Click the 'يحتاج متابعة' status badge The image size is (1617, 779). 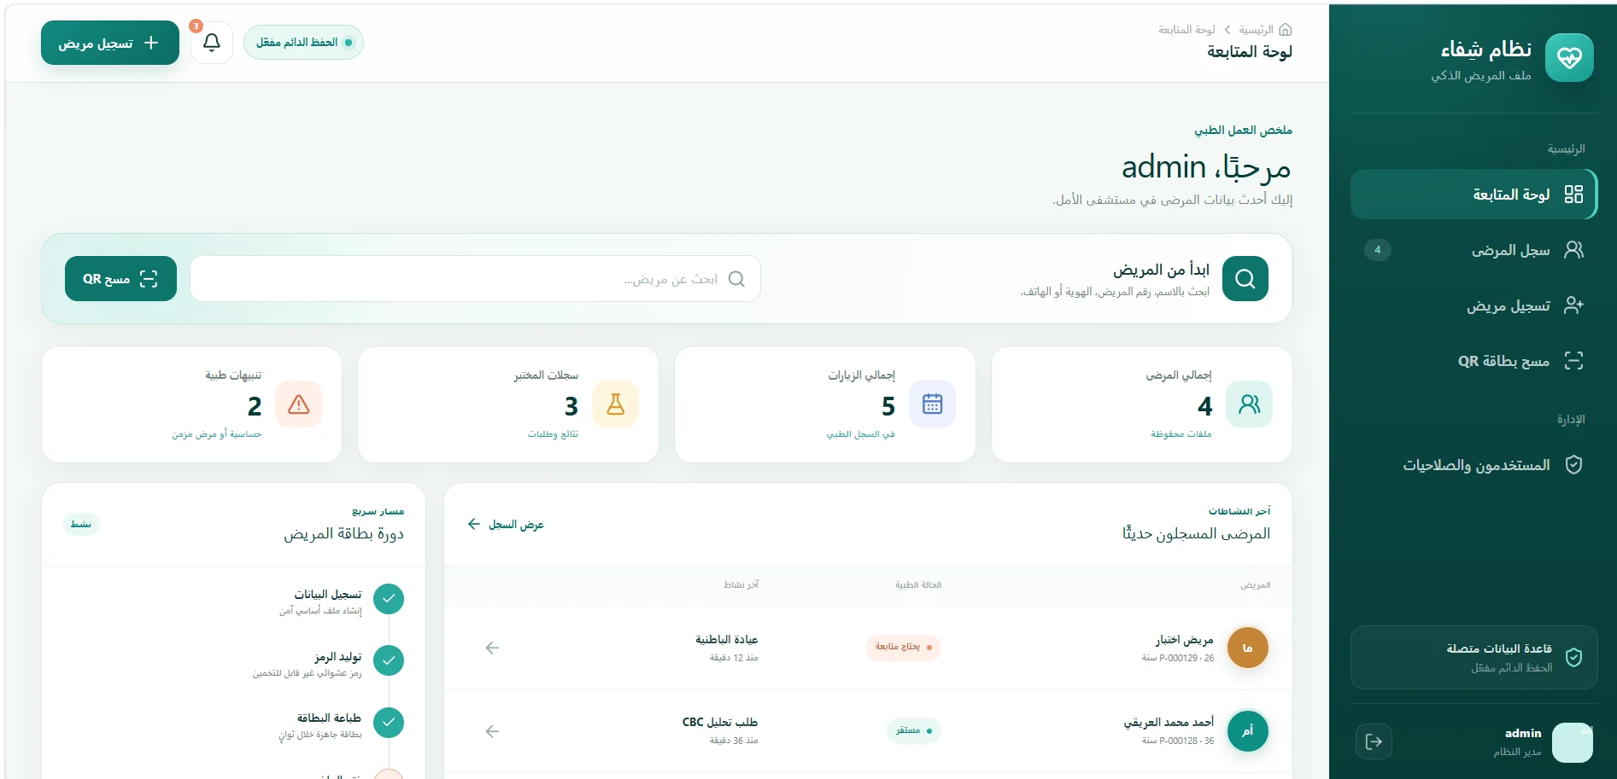pos(903,647)
